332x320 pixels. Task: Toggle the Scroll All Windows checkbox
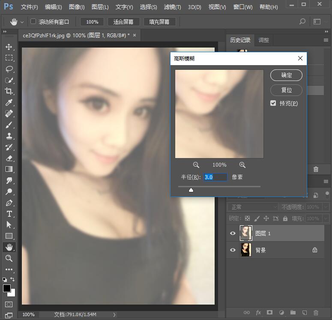[x=33, y=21]
